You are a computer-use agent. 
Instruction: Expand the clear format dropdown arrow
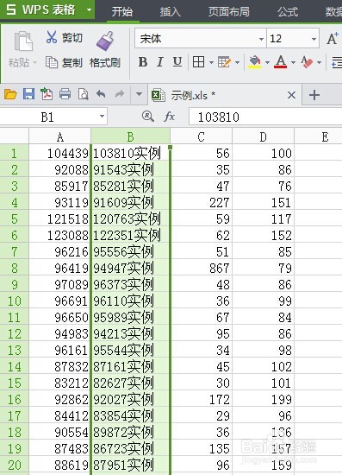tap(319, 63)
